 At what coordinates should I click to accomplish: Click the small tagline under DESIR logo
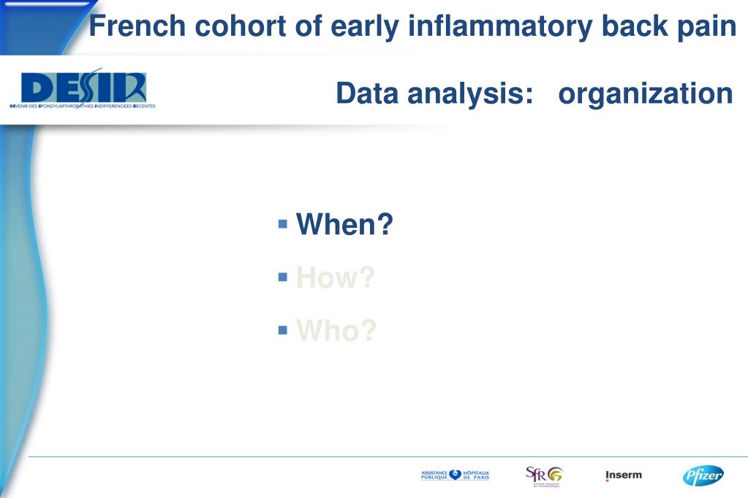tap(83, 106)
